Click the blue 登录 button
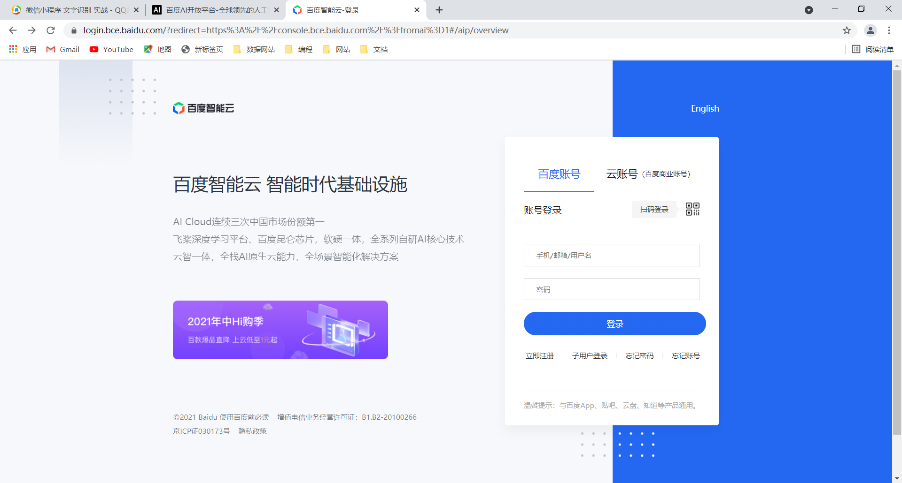This screenshot has width=902, height=483. pos(614,324)
